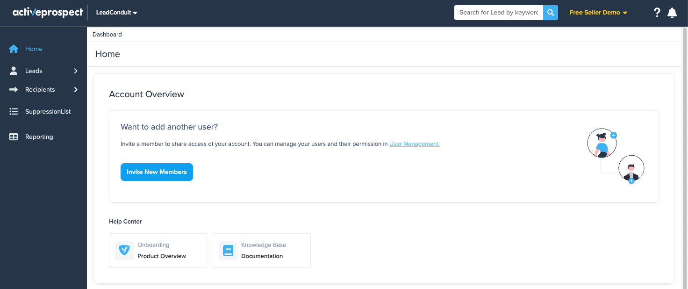Open the LeadConduit product dropdown
This screenshot has height=289, width=688.
[x=116, y=13]
